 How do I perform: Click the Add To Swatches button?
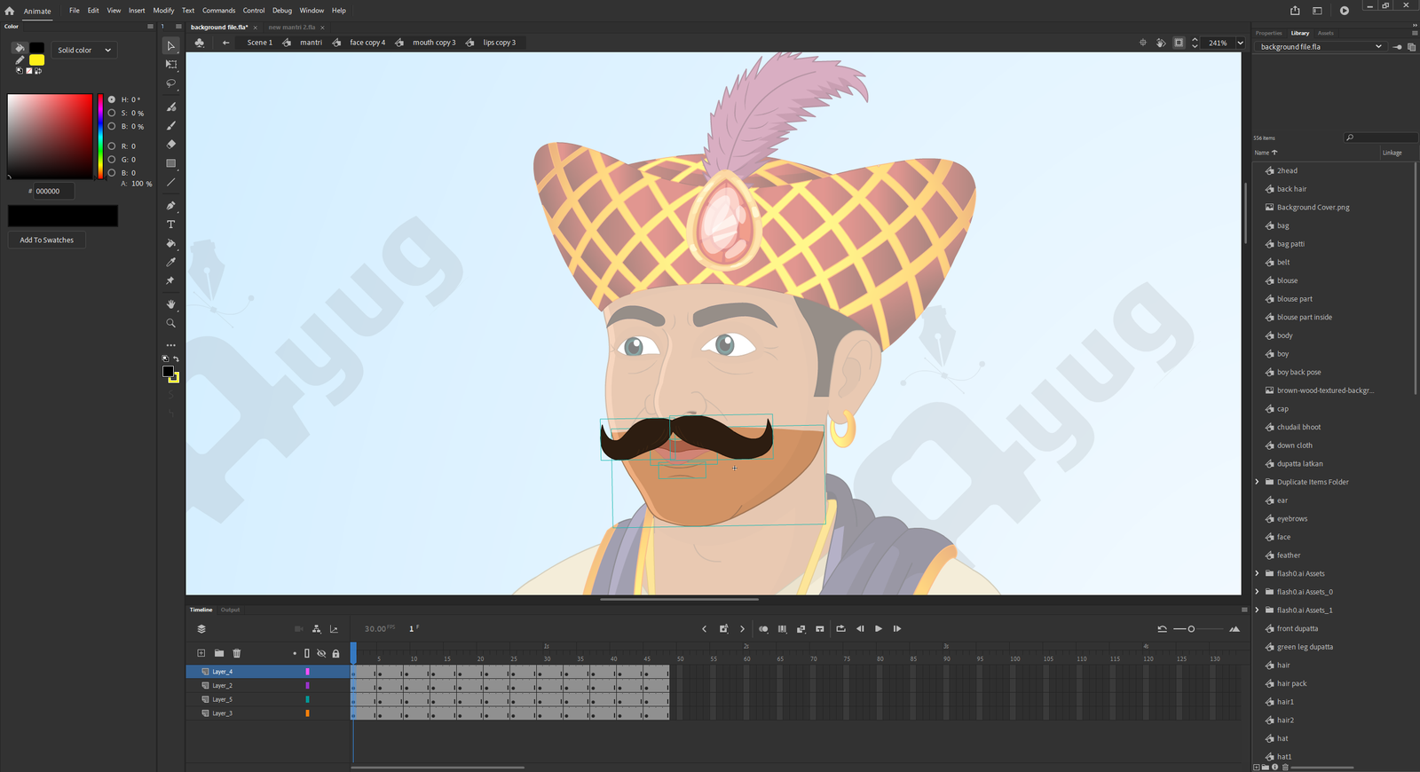click(47, 240)
